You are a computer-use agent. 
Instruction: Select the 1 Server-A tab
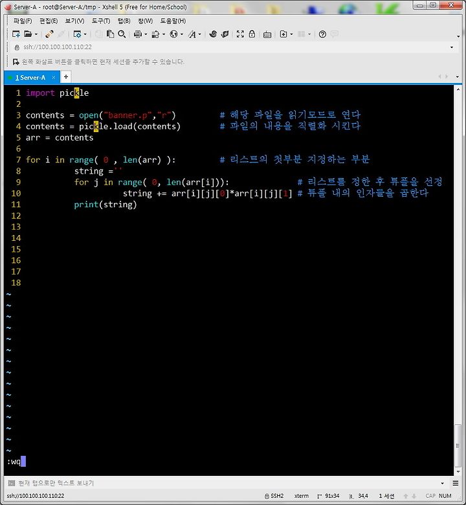(30, 78)
